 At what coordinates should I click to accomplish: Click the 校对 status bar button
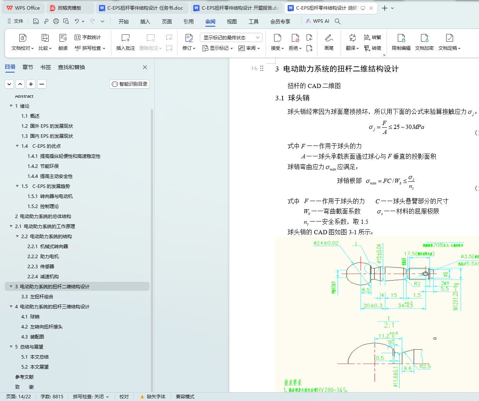click(x=124, y=397)
